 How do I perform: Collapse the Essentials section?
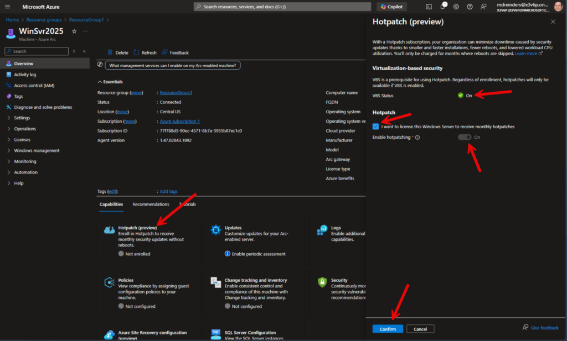tap(110, 82)
